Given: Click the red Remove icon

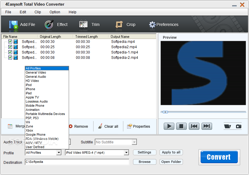Looking at the screenshot, I should pos(71,126).
